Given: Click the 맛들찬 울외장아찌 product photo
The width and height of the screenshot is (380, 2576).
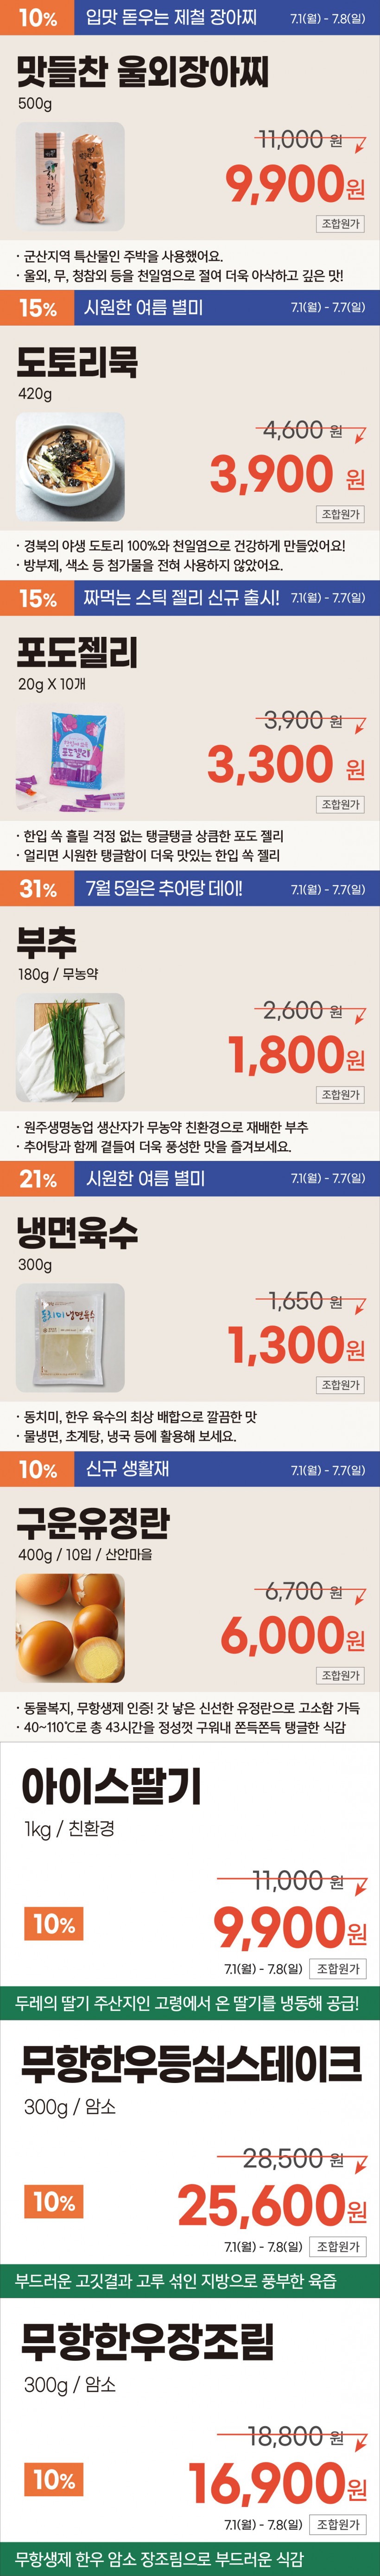Looking at the screenshot, I should tap(70, 177).
